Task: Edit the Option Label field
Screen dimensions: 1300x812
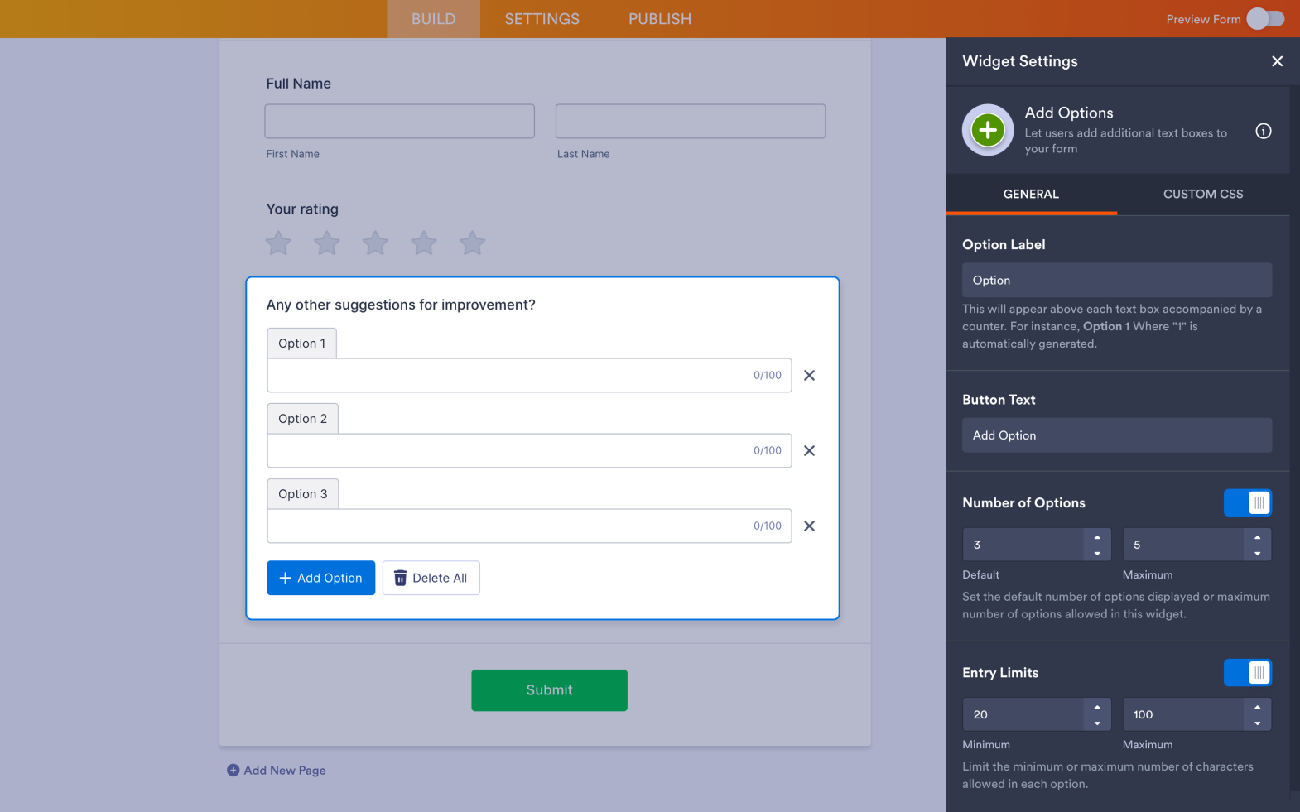Action: pyautogui.click(x=1117, y=280)
